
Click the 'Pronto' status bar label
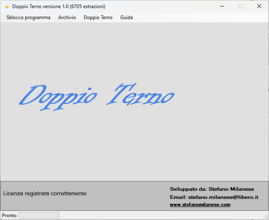pyautogui.click(x=9, y=216)
